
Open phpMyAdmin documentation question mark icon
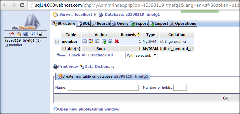[33, 34]
